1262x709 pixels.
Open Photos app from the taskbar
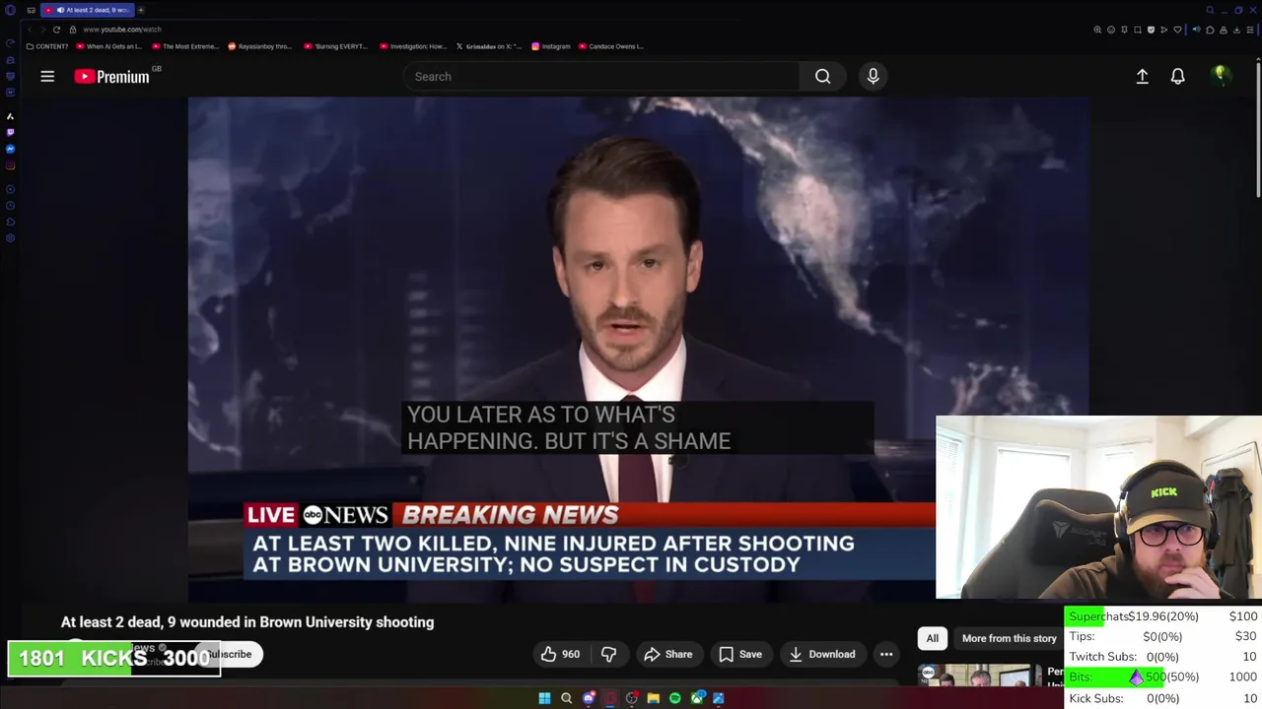tap(719, 698)
